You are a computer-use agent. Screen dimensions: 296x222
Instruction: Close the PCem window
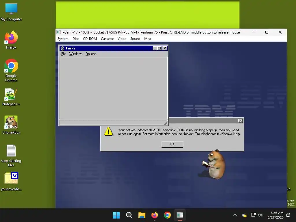pos(280,32)
